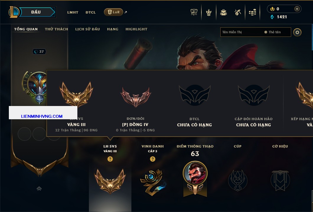The width and height of the screenshot is (313, 212).
Task: Click the Tên Hiển Thị search field
Action: coord(255,32)
